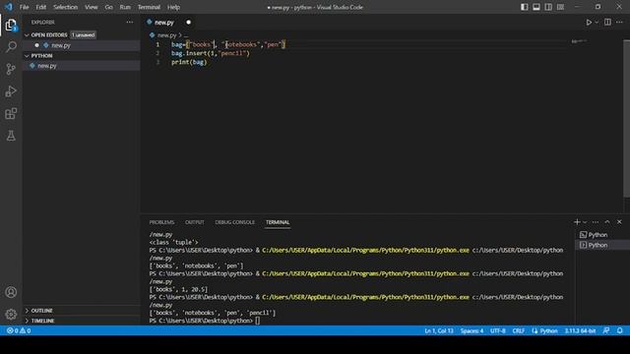Select interpreter 3.11.3 64-bit

[580, 330]
